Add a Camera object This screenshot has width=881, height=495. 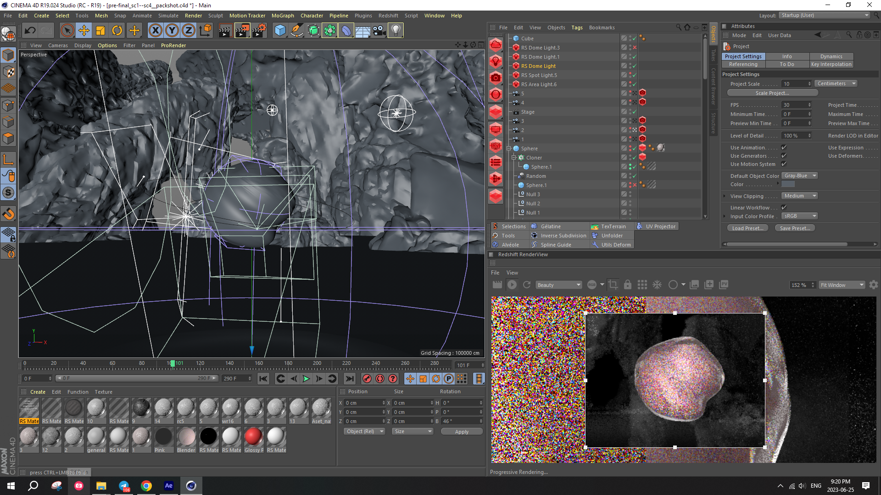(379, 31)
